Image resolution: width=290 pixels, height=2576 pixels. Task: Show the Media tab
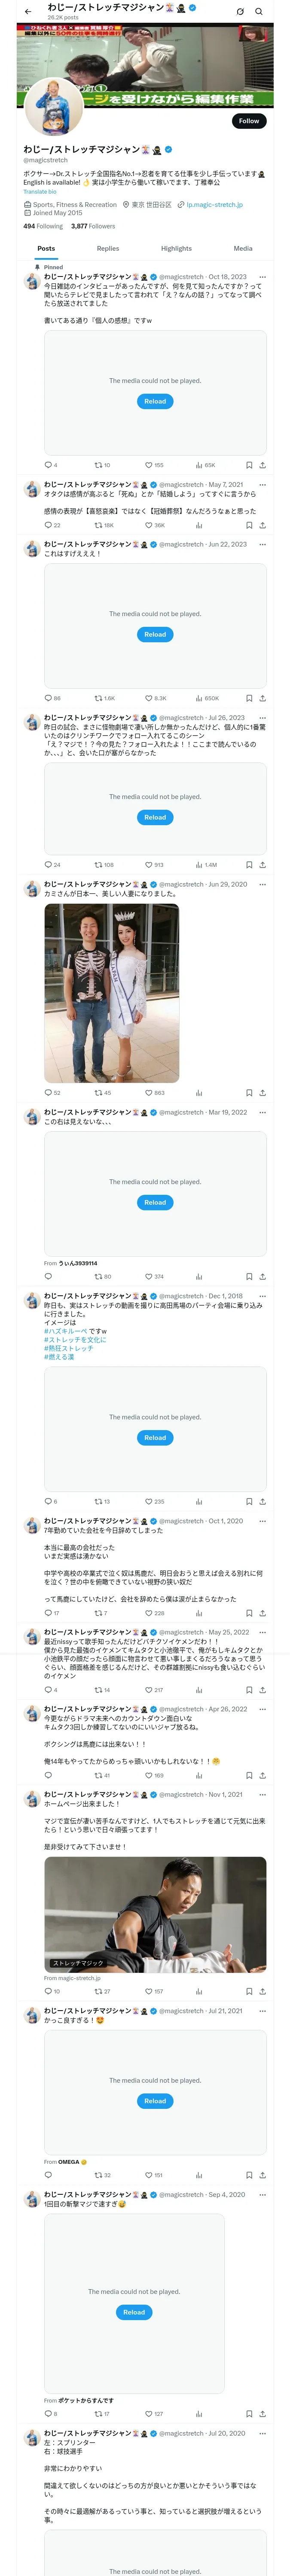coord(243,248)
